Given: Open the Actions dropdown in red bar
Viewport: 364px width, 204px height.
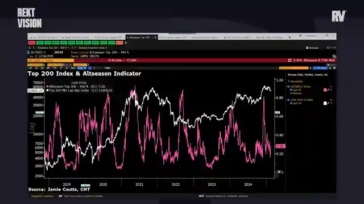Looking at the screenshot, I should click(116, 60).
